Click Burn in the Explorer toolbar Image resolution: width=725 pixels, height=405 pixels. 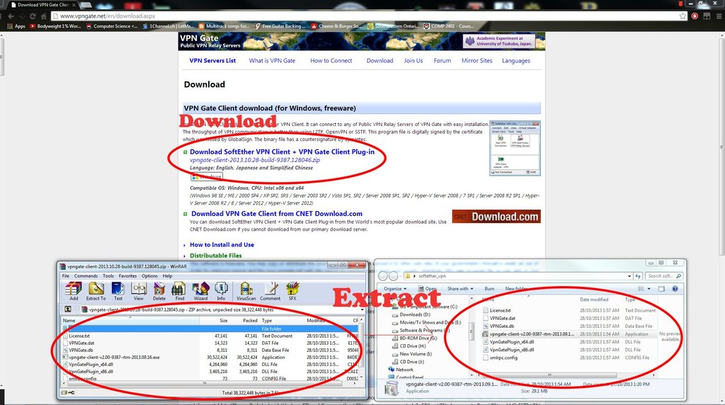[489, 288]
